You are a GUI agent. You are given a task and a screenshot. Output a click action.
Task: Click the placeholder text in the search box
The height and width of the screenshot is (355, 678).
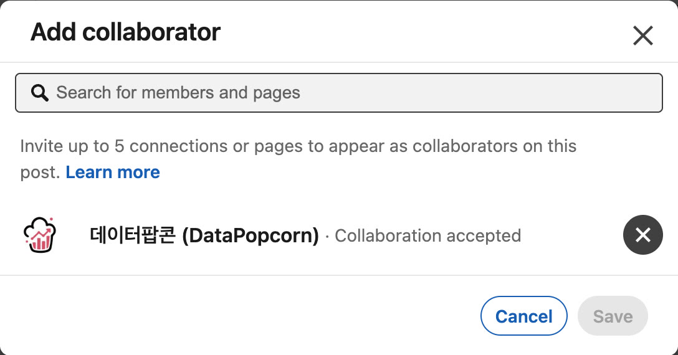tap(178, 93)
